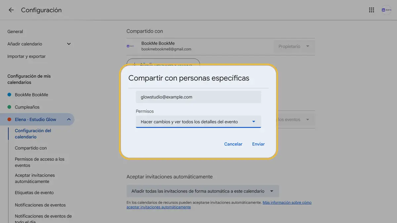Open the Permisos dropdown in the dialog
The image size is (397, 223).
pyautogui.click(x=198, y=122)
